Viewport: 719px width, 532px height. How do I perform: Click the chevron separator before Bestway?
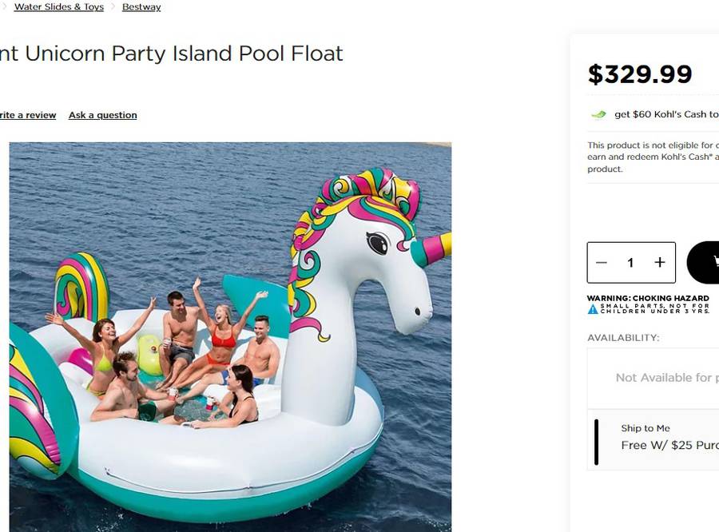pos(113,6)
